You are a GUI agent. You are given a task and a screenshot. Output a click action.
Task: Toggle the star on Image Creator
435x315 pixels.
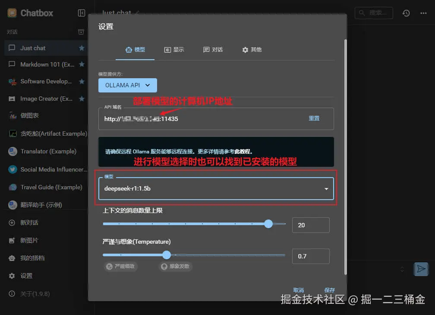(82, 99)
